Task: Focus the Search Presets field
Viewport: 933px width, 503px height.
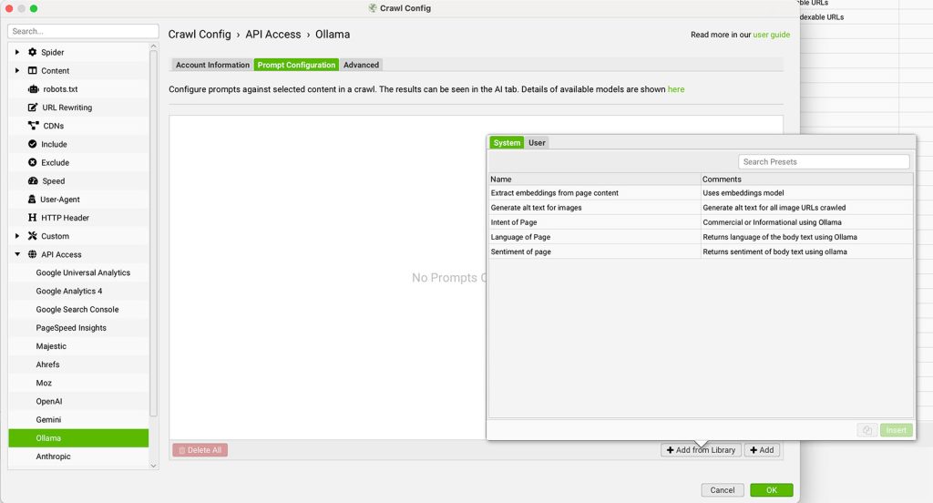Action: tap(824, 162)
